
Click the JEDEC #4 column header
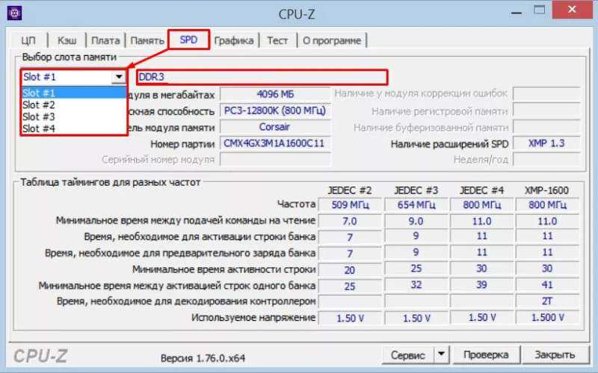481,190
